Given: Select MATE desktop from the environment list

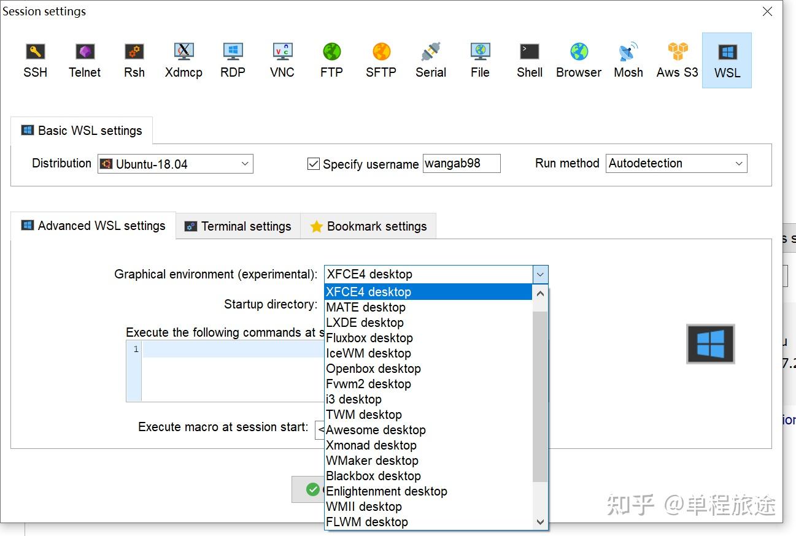Looking at the screenshot, I should pyautogui.click(x=365, y=307).
